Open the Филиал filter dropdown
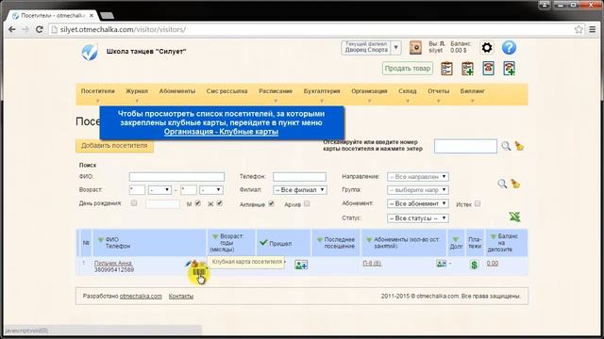This screenshot has width=604, height=339. [300, 190]
